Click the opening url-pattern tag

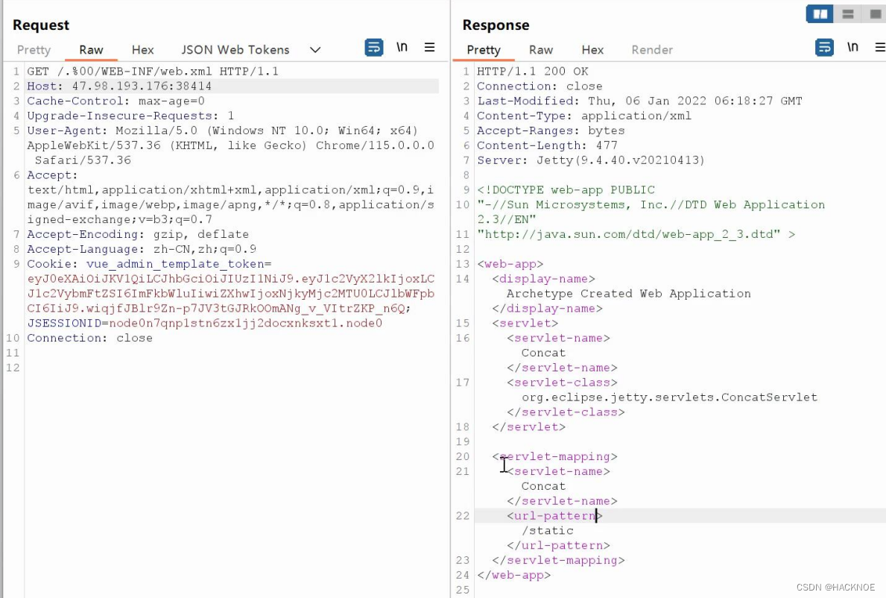coord(555,515)
